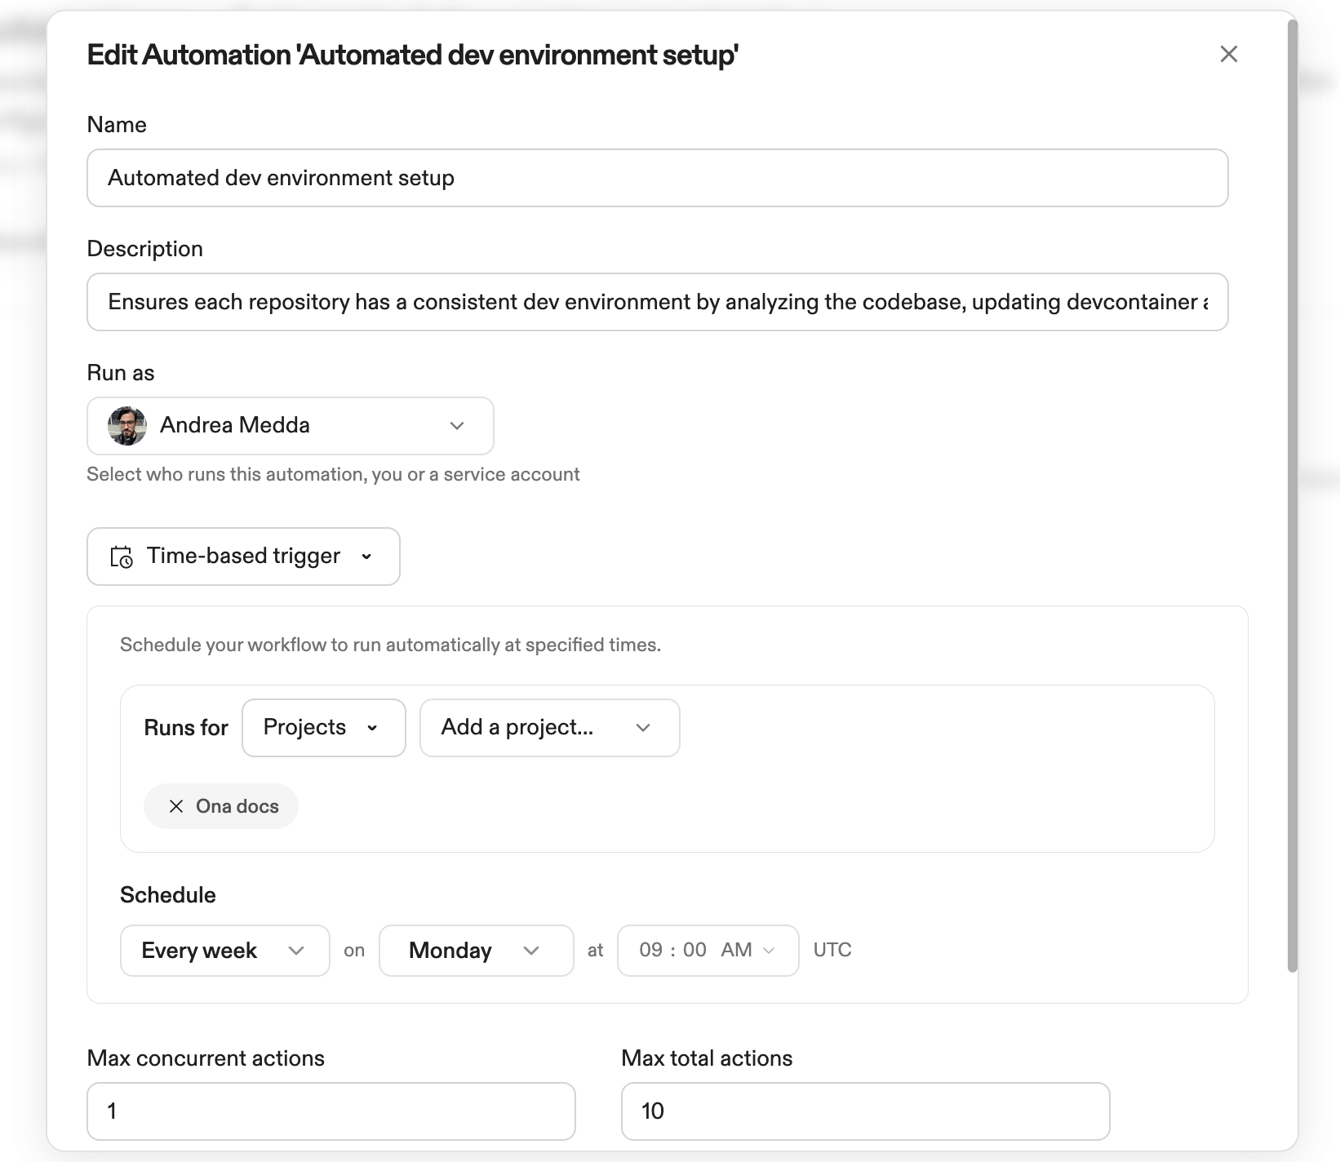Expand the AM/PM selector chevron
This screenshot has width=1340, height=1162.
tap(769, 950)
